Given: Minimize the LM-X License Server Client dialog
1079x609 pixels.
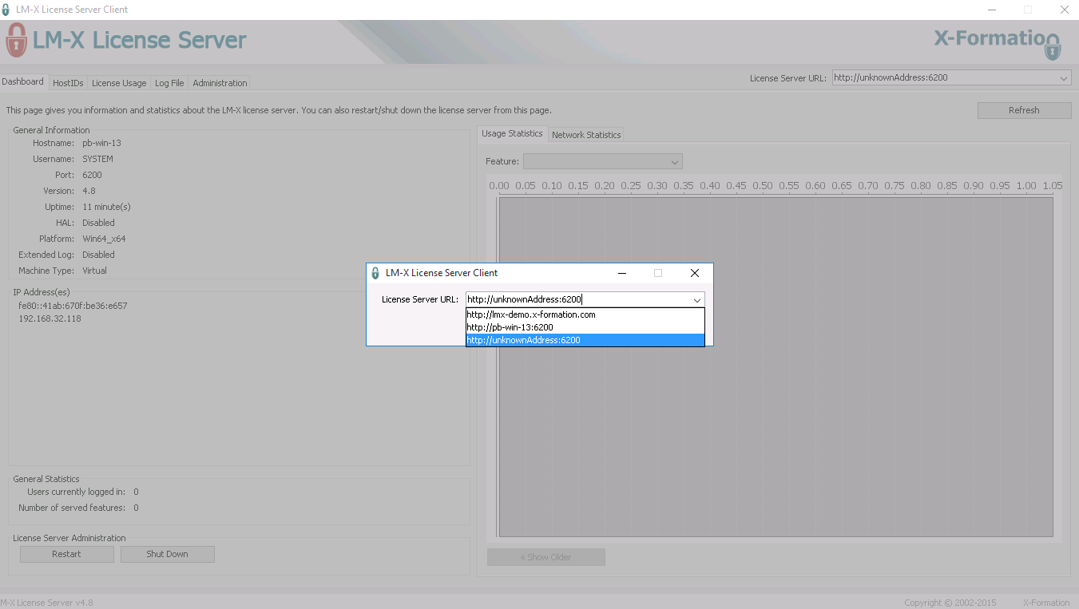Looking at the screenshot, I should pos(621,273).
